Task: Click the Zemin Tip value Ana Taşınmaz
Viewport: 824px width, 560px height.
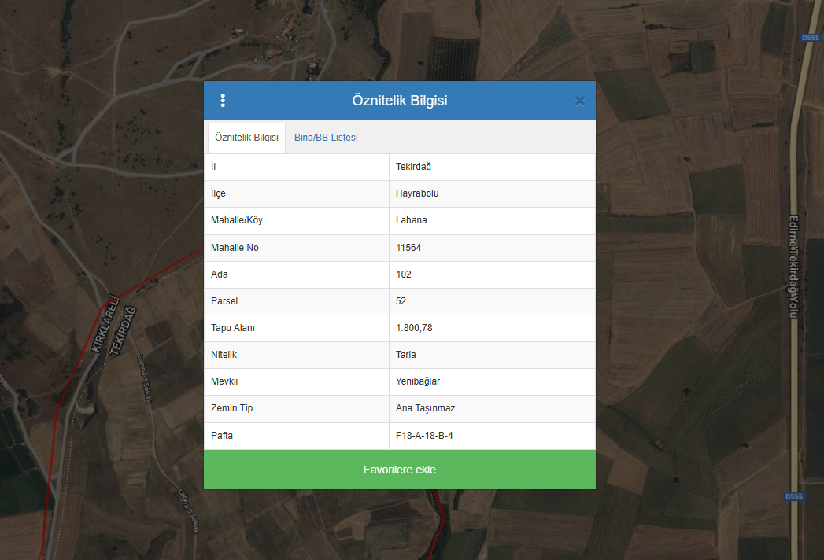Action: (x=425, y=408)
